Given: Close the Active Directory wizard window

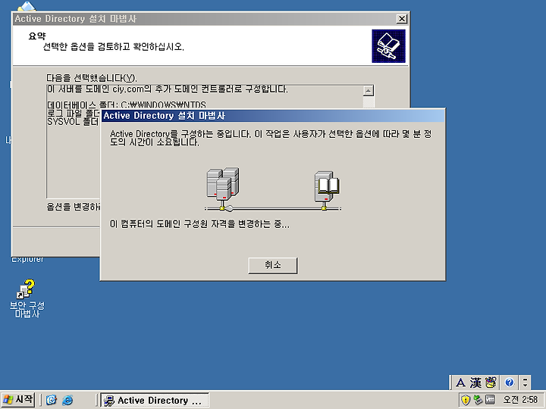Looking at the screenshot, I should (x=402, y=19).
